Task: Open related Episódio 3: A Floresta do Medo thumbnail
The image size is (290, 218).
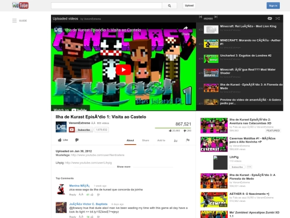Action: point(214,181)
